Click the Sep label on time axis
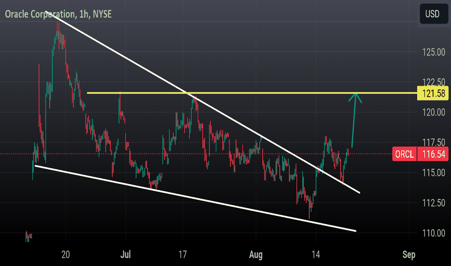The width and height of the screenshot is (451, 266). pos(409,255)
